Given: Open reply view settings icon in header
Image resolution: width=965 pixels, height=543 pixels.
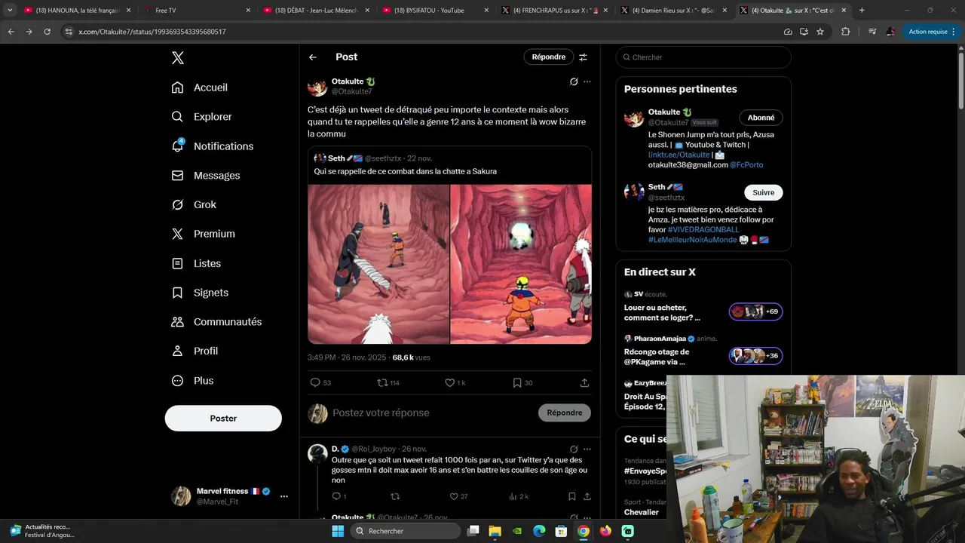Looking at the screenshot, I should [583, 57].
